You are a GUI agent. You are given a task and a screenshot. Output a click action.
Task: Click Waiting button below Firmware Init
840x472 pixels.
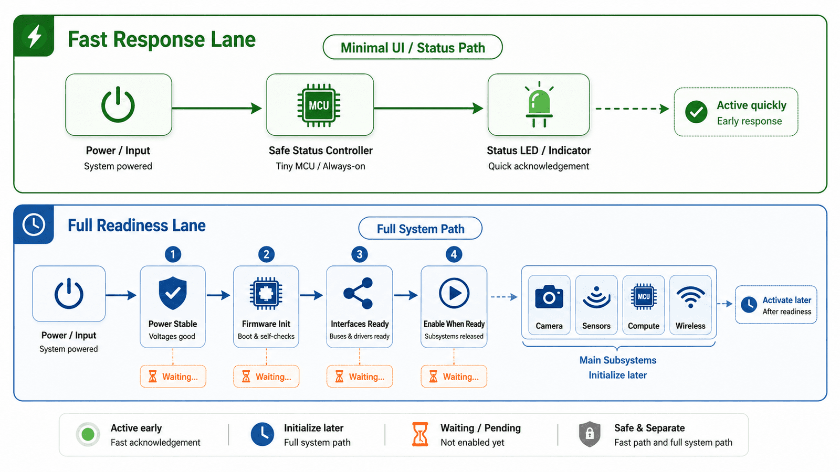pos(266,377)
